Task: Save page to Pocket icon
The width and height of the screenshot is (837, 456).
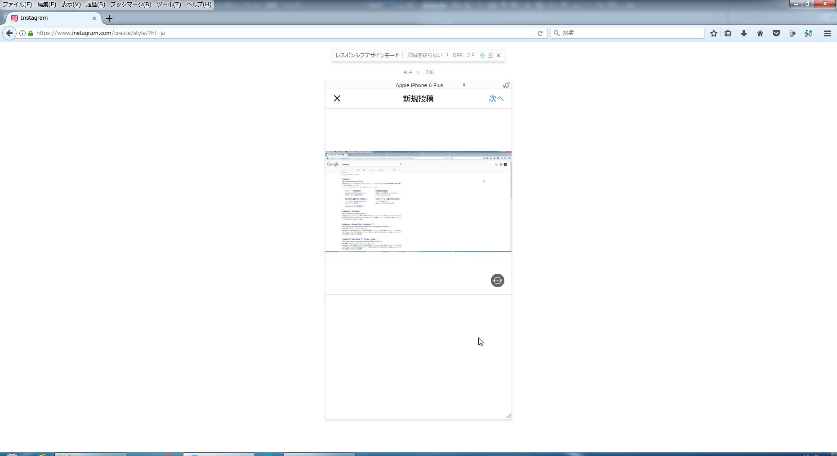Action: point(776,33)
